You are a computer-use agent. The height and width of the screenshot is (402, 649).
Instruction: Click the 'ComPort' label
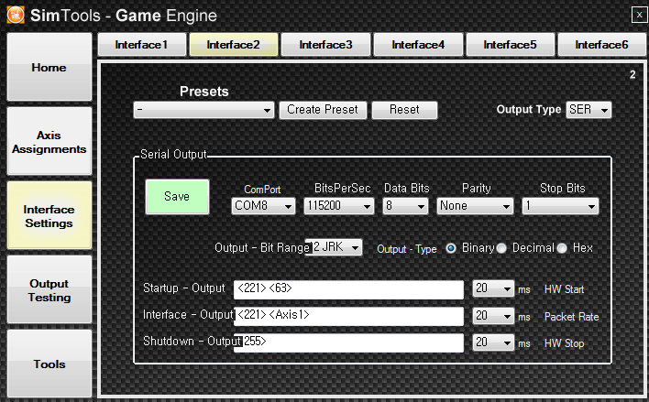tap(262, 190)
